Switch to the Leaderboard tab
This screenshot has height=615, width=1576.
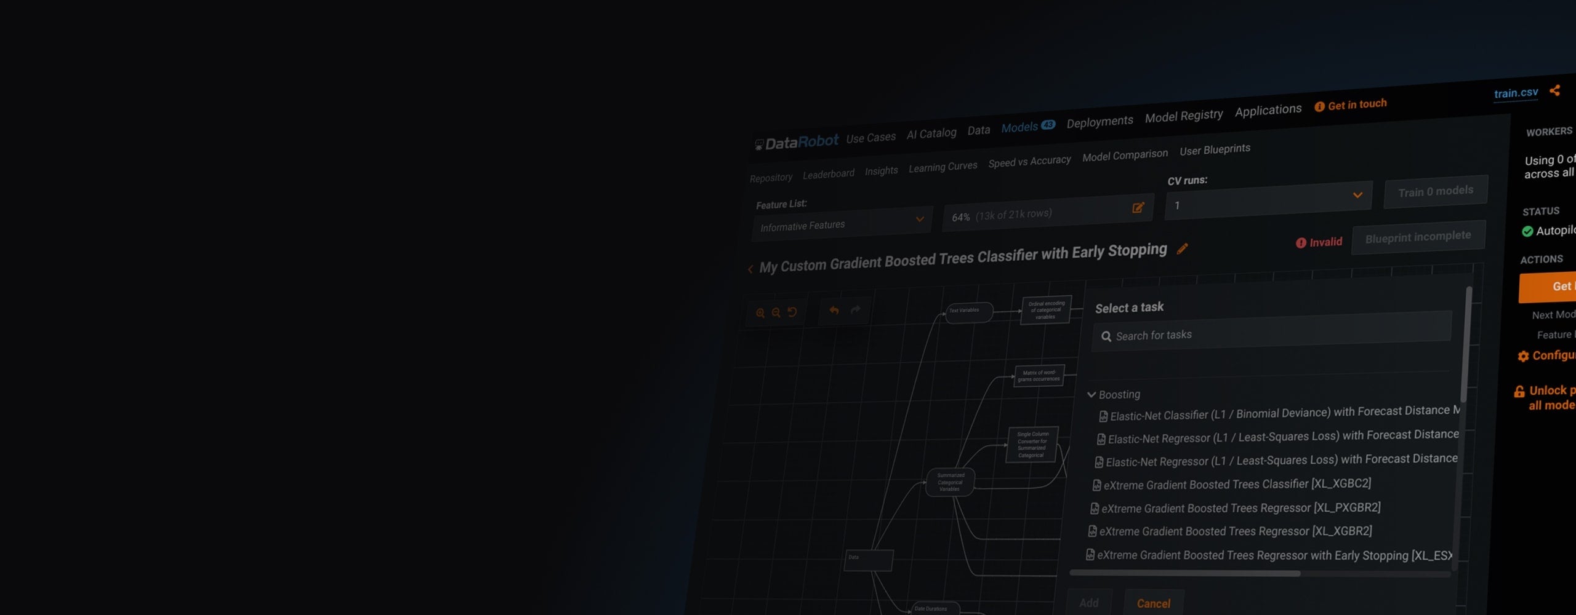(828, 174)
